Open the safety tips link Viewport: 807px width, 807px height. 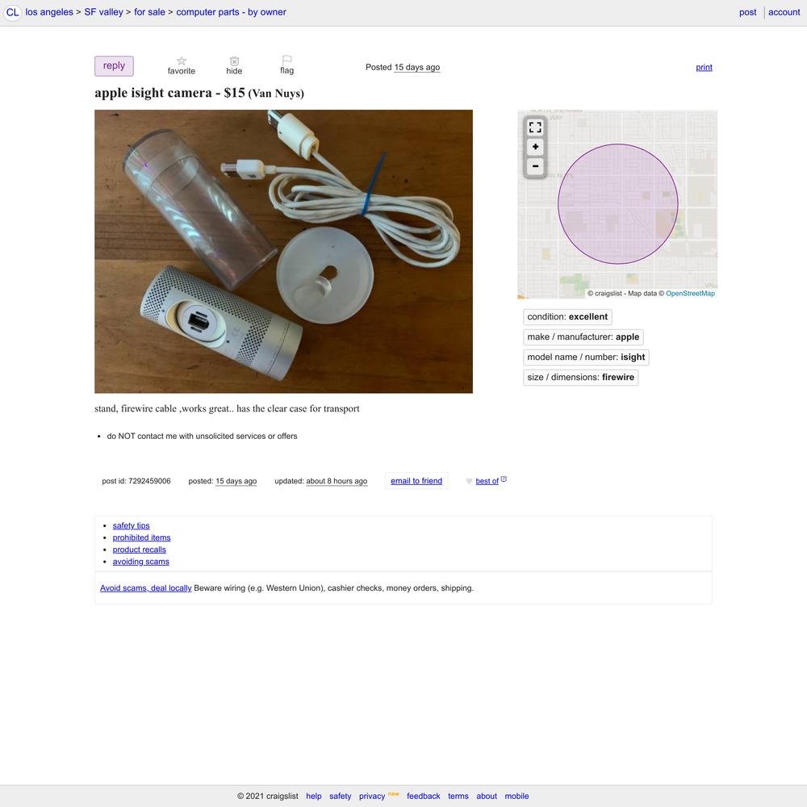tap(132, 525)
